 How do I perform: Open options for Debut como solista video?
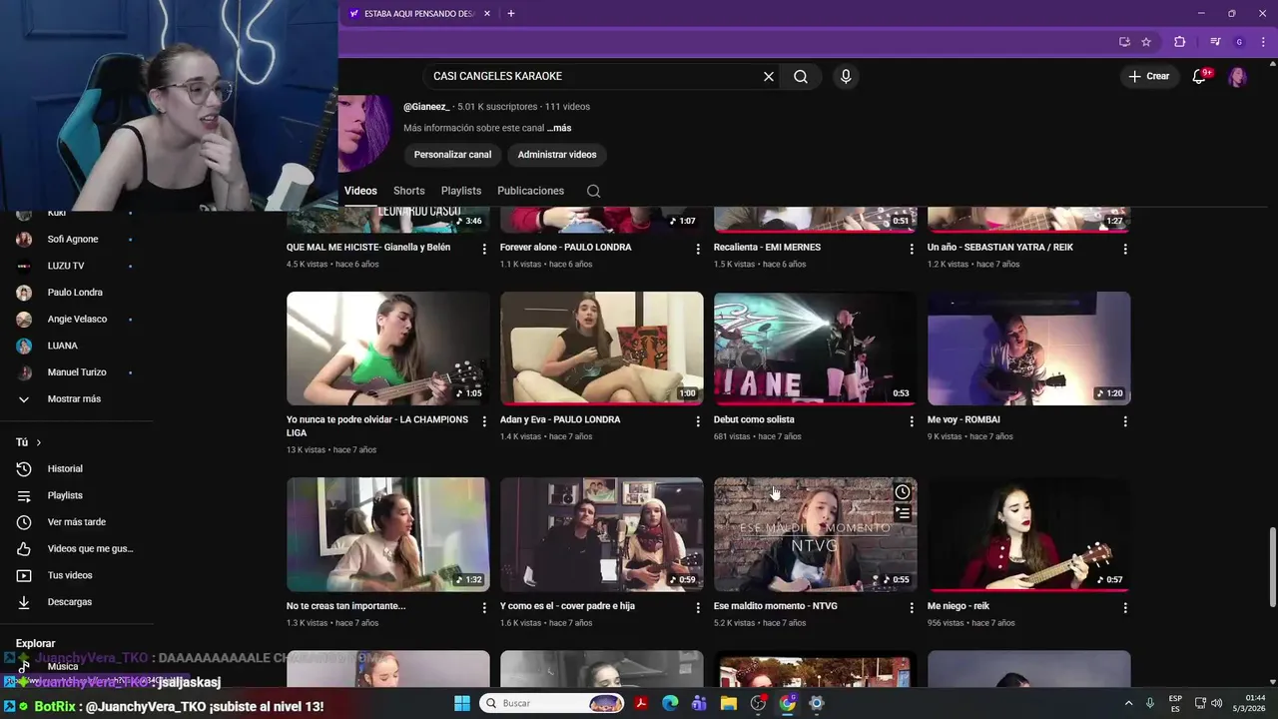(912, 421)
